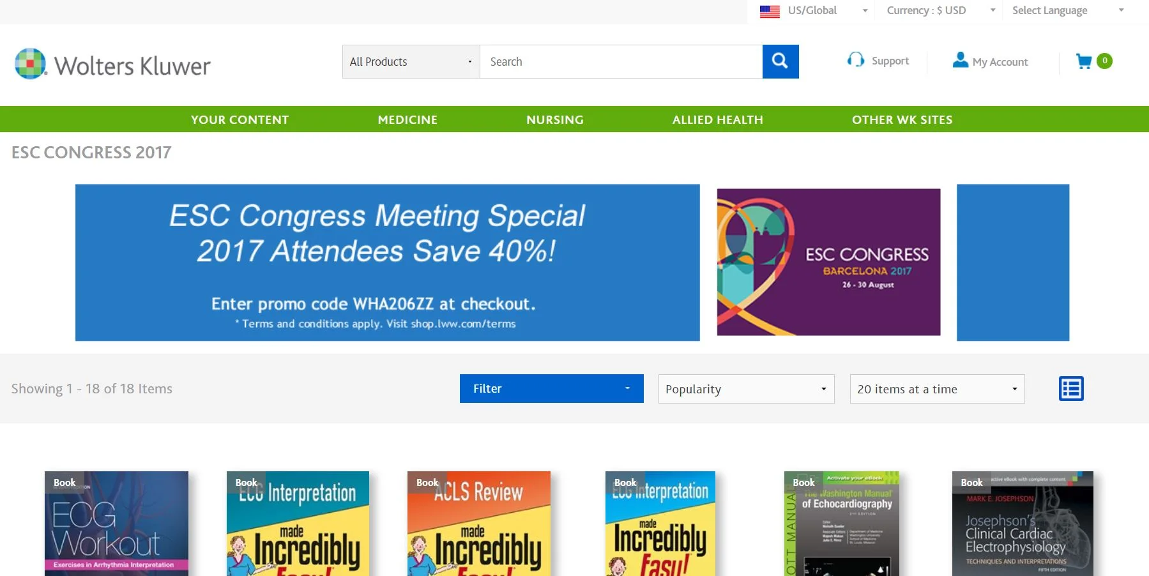
Task: Expand the blue Filter dropdown
Action: 551,388
